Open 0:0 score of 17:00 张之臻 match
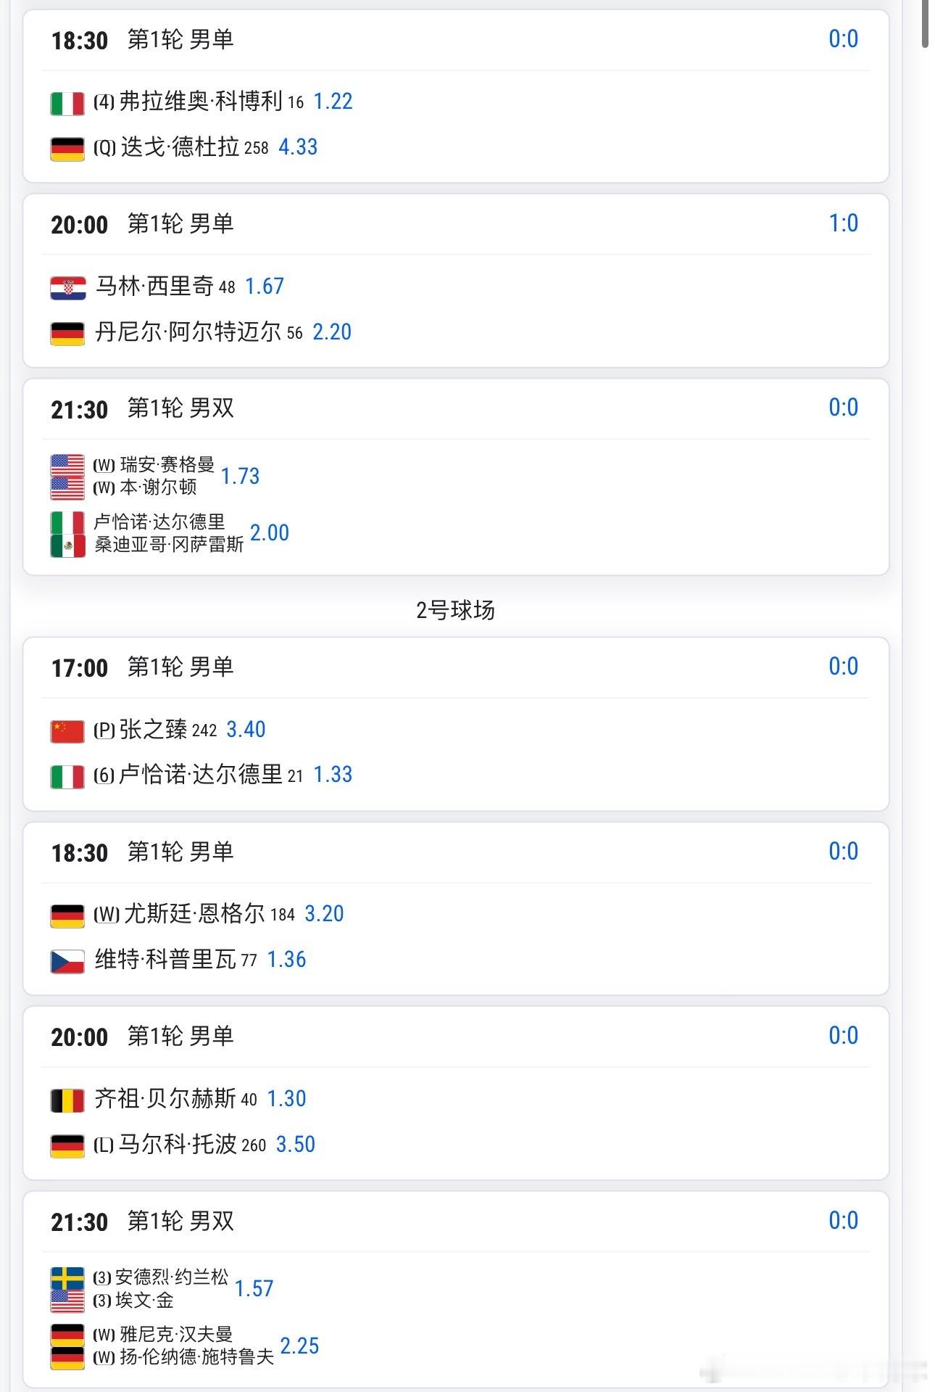The width and height of the screenshot is (935, 1392). click(x=843, y=666)
